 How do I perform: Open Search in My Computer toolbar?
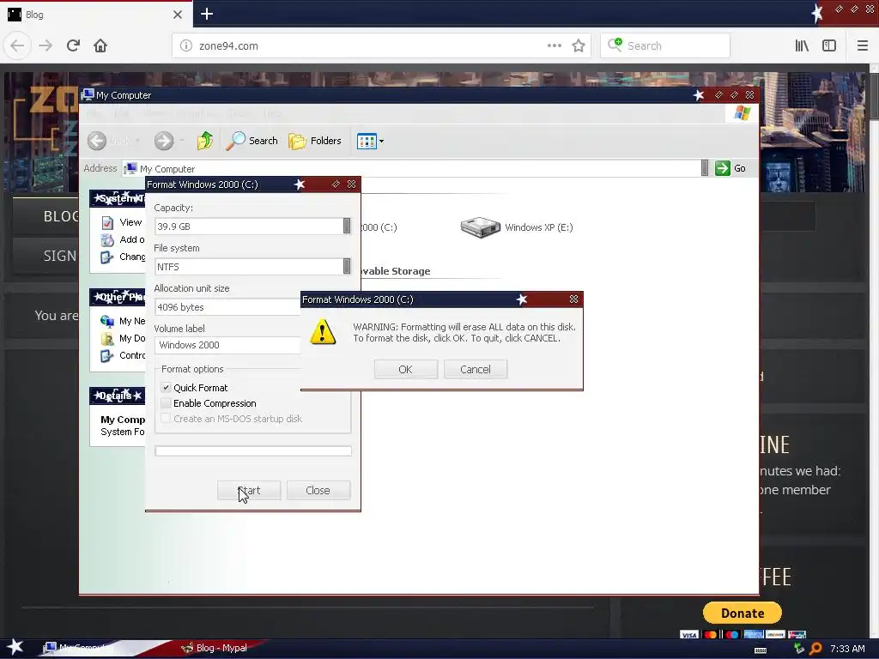252,141
